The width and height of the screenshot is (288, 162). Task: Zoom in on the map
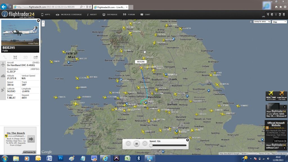pos(43,22)
